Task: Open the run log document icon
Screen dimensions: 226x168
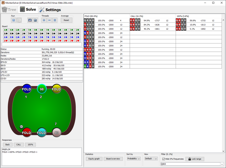Action: point(19,20)
